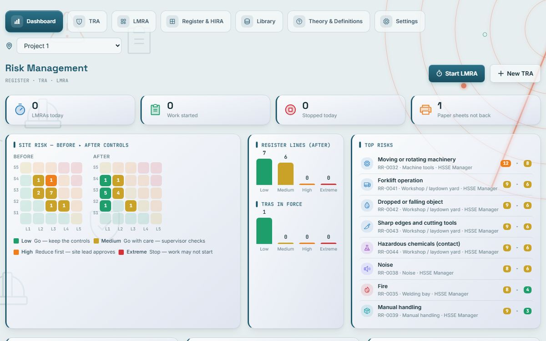Image resolution: width=546 pixels, height=341 pixels.
Task: Click the green Low legend swatch
Action: tap(16, 241)
